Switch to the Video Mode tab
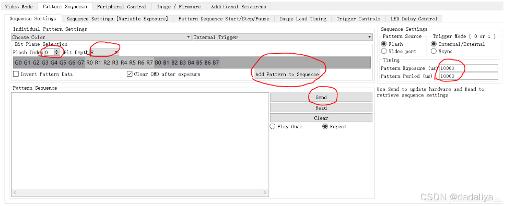The width and height of the screenshot is (505, 206). pos(19,6)
